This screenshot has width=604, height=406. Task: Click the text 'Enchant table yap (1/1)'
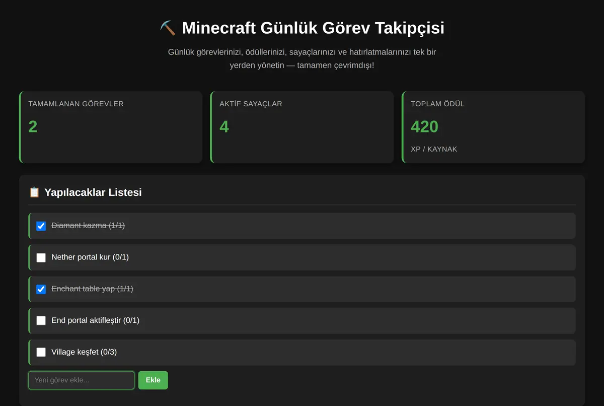[92, 289]
